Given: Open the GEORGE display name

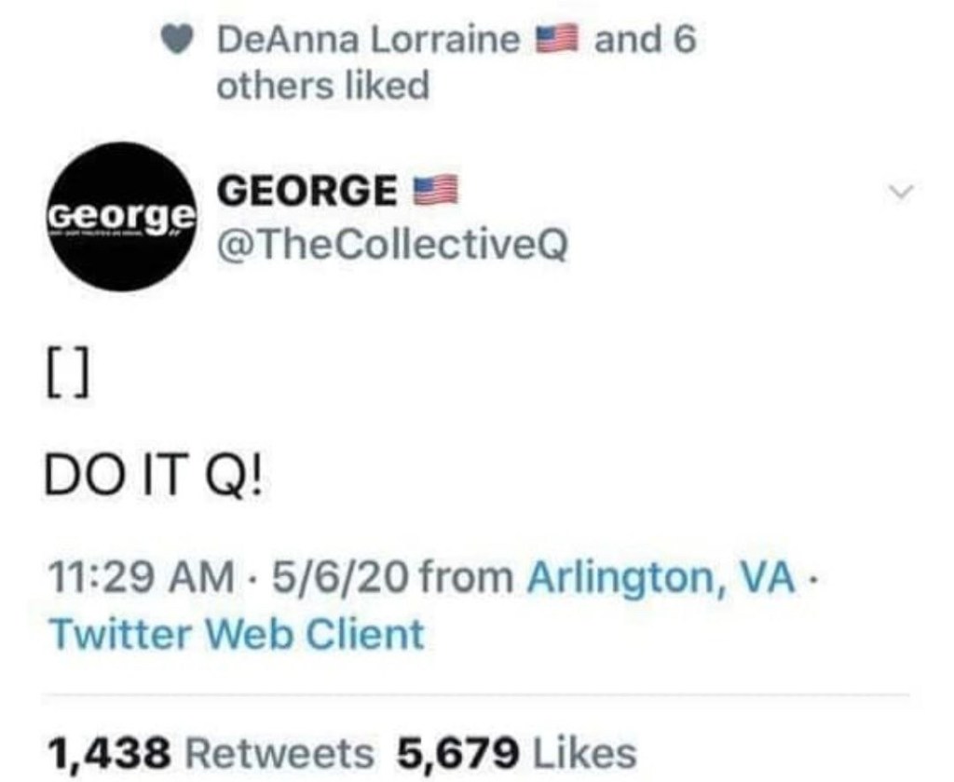Looking at the screenshot, I should click(307, 190).
